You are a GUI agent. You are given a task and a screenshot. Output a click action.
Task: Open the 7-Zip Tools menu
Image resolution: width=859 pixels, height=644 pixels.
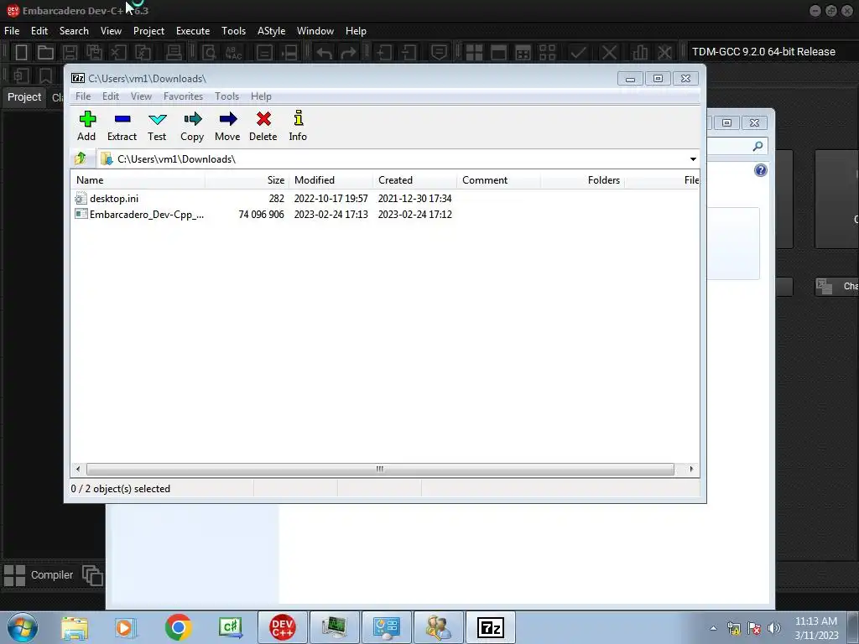pyautogui.click(x=226, y=96)
